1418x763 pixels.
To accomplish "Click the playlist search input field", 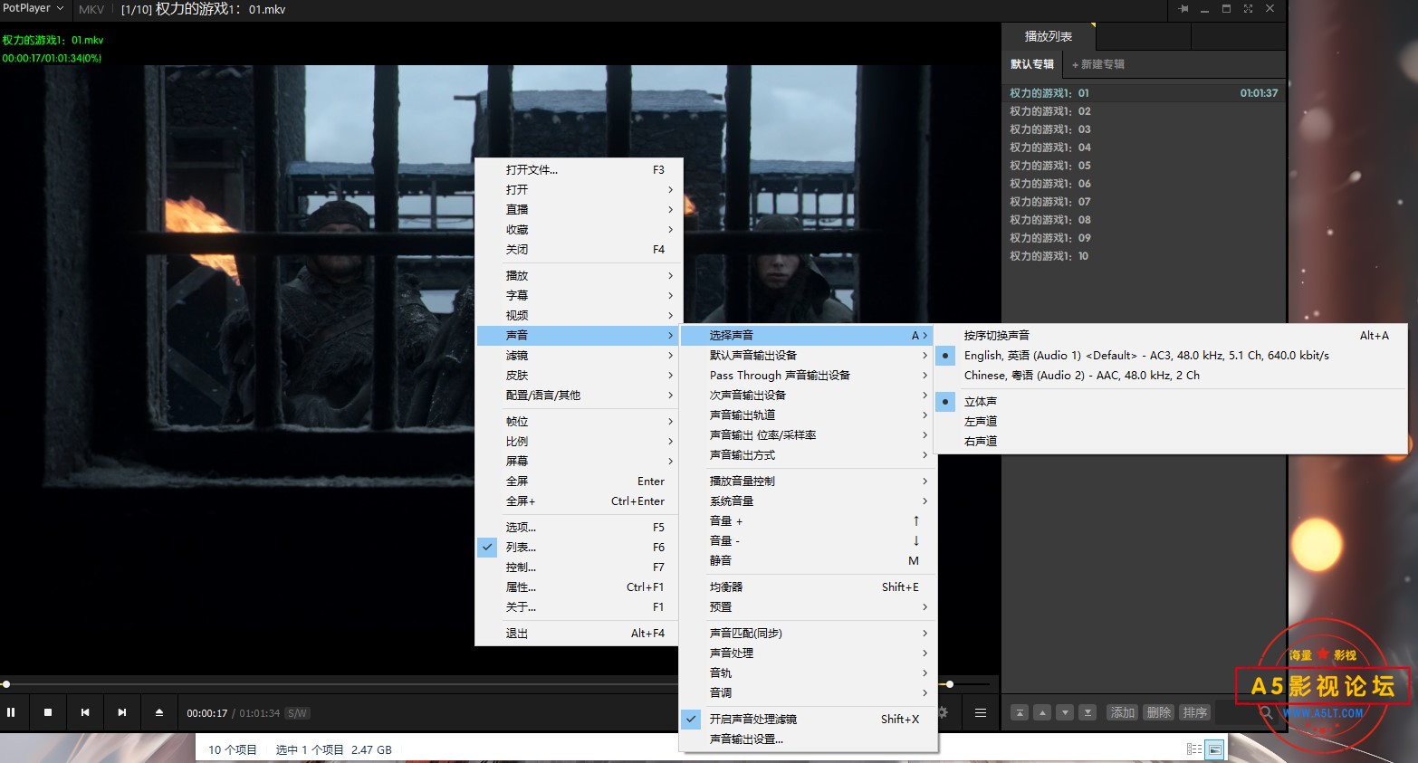I will 1236,713.
